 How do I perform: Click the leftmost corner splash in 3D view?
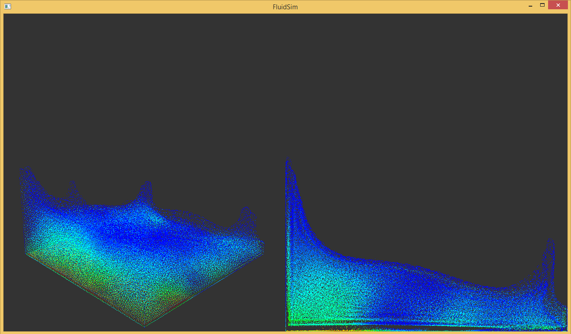[x=26, y=176]
